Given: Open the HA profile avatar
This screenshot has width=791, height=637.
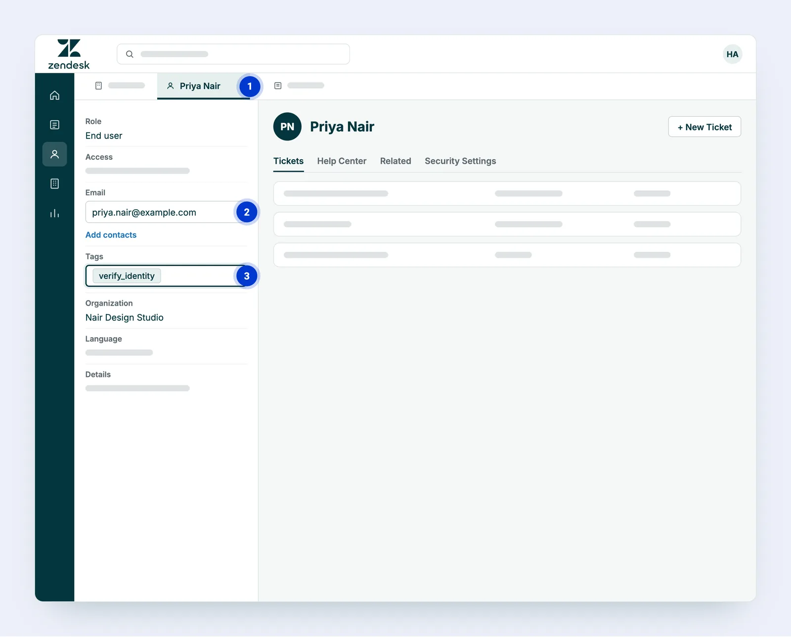Looking at the screenshot, I should click(x=732, y=54).
